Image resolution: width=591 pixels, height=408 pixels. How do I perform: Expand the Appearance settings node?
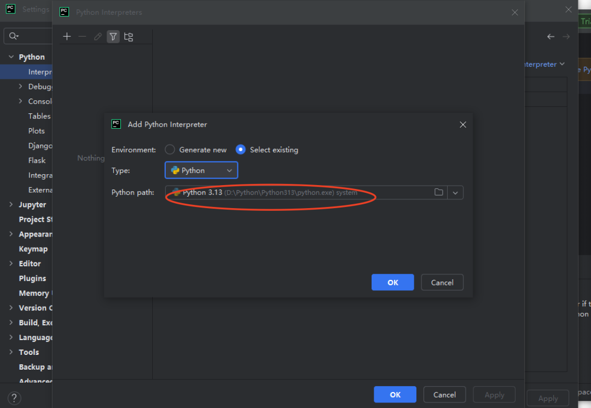click(x=11, y=234)
